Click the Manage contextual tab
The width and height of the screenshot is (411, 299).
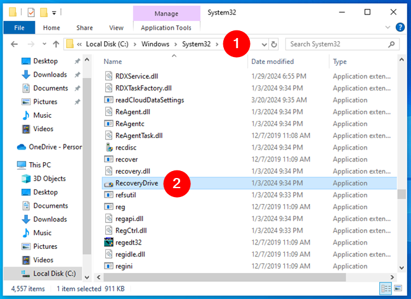pos(166,13)
